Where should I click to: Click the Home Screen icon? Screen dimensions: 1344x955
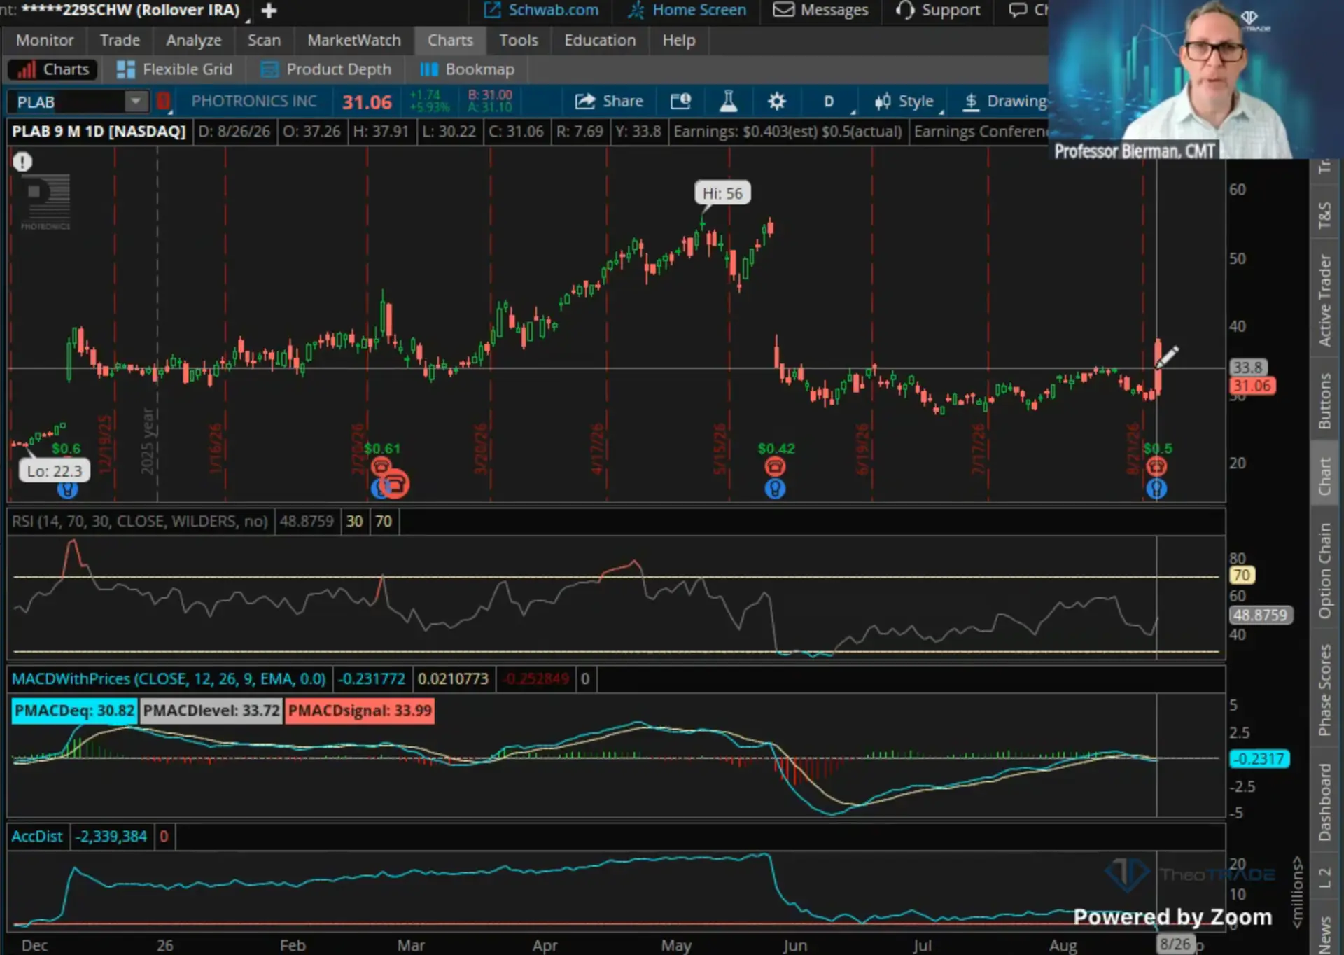point(636,10)
